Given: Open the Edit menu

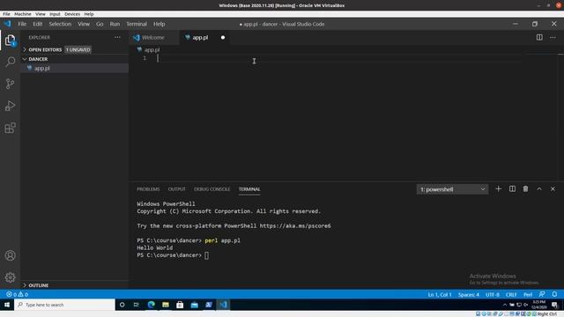Looking at the screenshot, I should coord(37,24).
